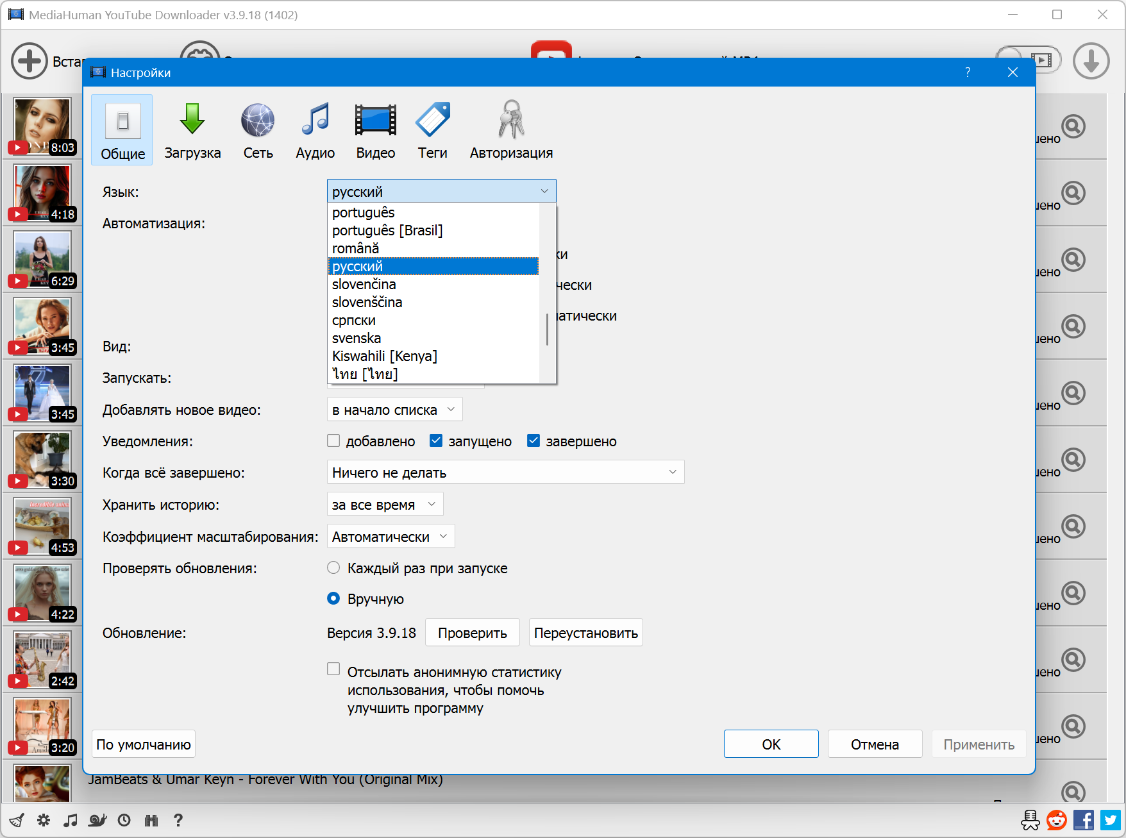Viewport: 1126px width, 838px height.
Task: Open Facebook page from status bar icon
Action: pos(1084,820)
